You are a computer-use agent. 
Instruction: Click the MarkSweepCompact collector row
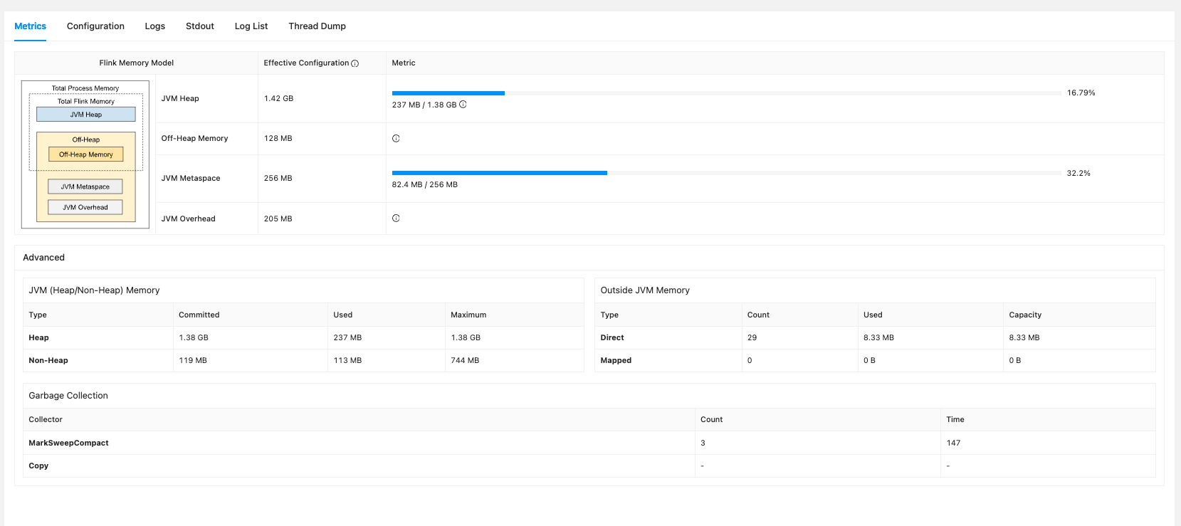coord(589,443)
